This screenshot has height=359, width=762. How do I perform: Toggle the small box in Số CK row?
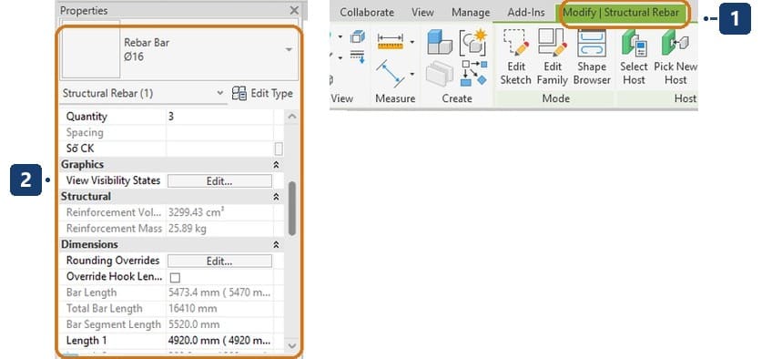[279, 149]
